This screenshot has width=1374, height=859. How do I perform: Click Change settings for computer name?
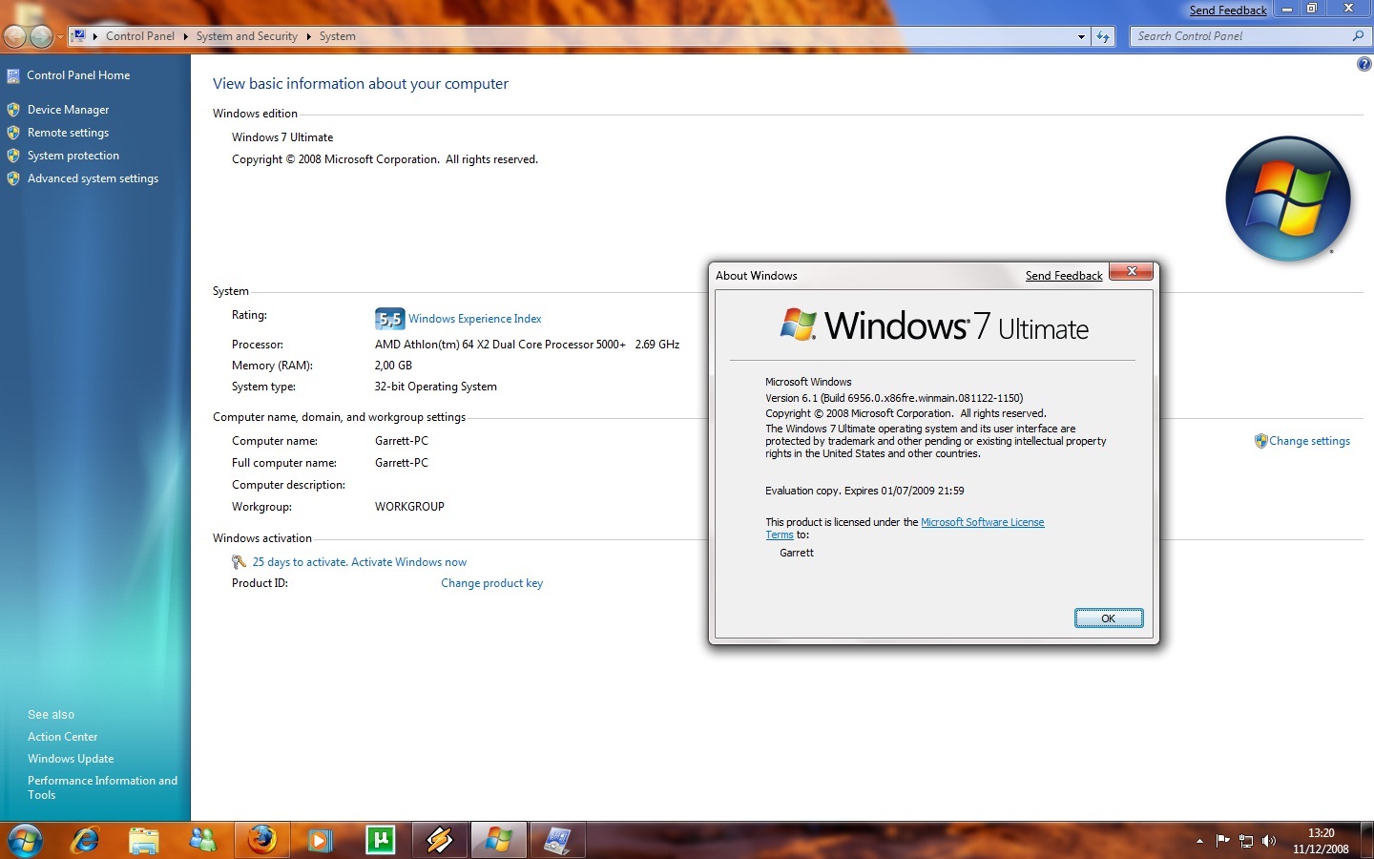click(1309, 441)
